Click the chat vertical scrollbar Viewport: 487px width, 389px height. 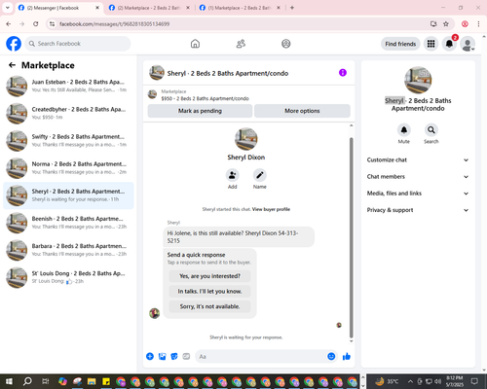pos(351,237)
